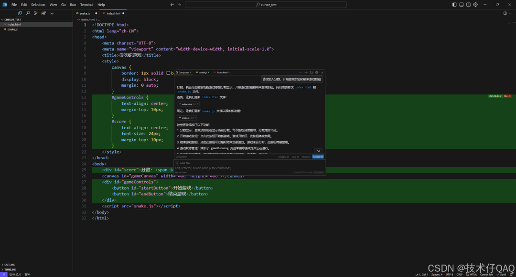Open index.html in the explorer tree
The height and width of the screenshot is (277, 516).
pyautogui.click(x=36, y=25)
